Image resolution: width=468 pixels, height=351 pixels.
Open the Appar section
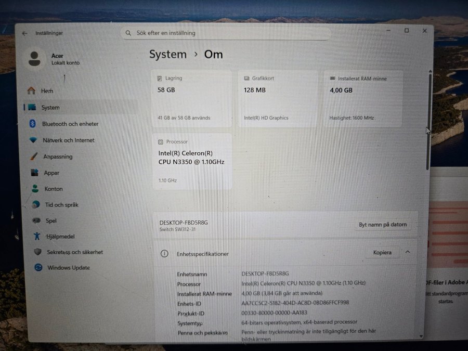pyautogui.click(x=51, y=173)
